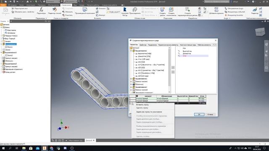Click the help question-mark icon in the title bar

[x=253, y=2]
